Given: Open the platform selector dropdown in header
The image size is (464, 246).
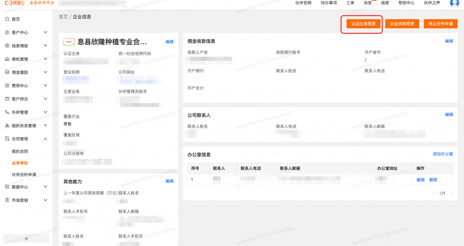Looking at the screenshot, I should [x=92, y=3].
